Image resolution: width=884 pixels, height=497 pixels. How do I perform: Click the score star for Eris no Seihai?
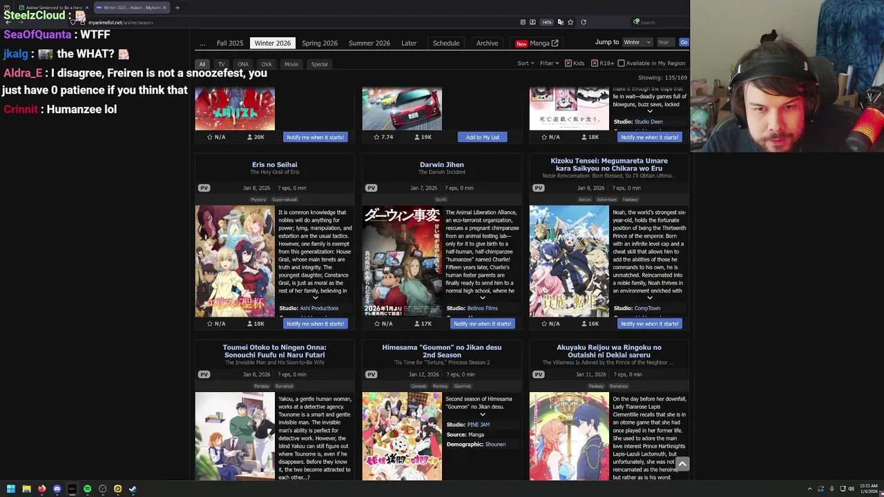209,323
